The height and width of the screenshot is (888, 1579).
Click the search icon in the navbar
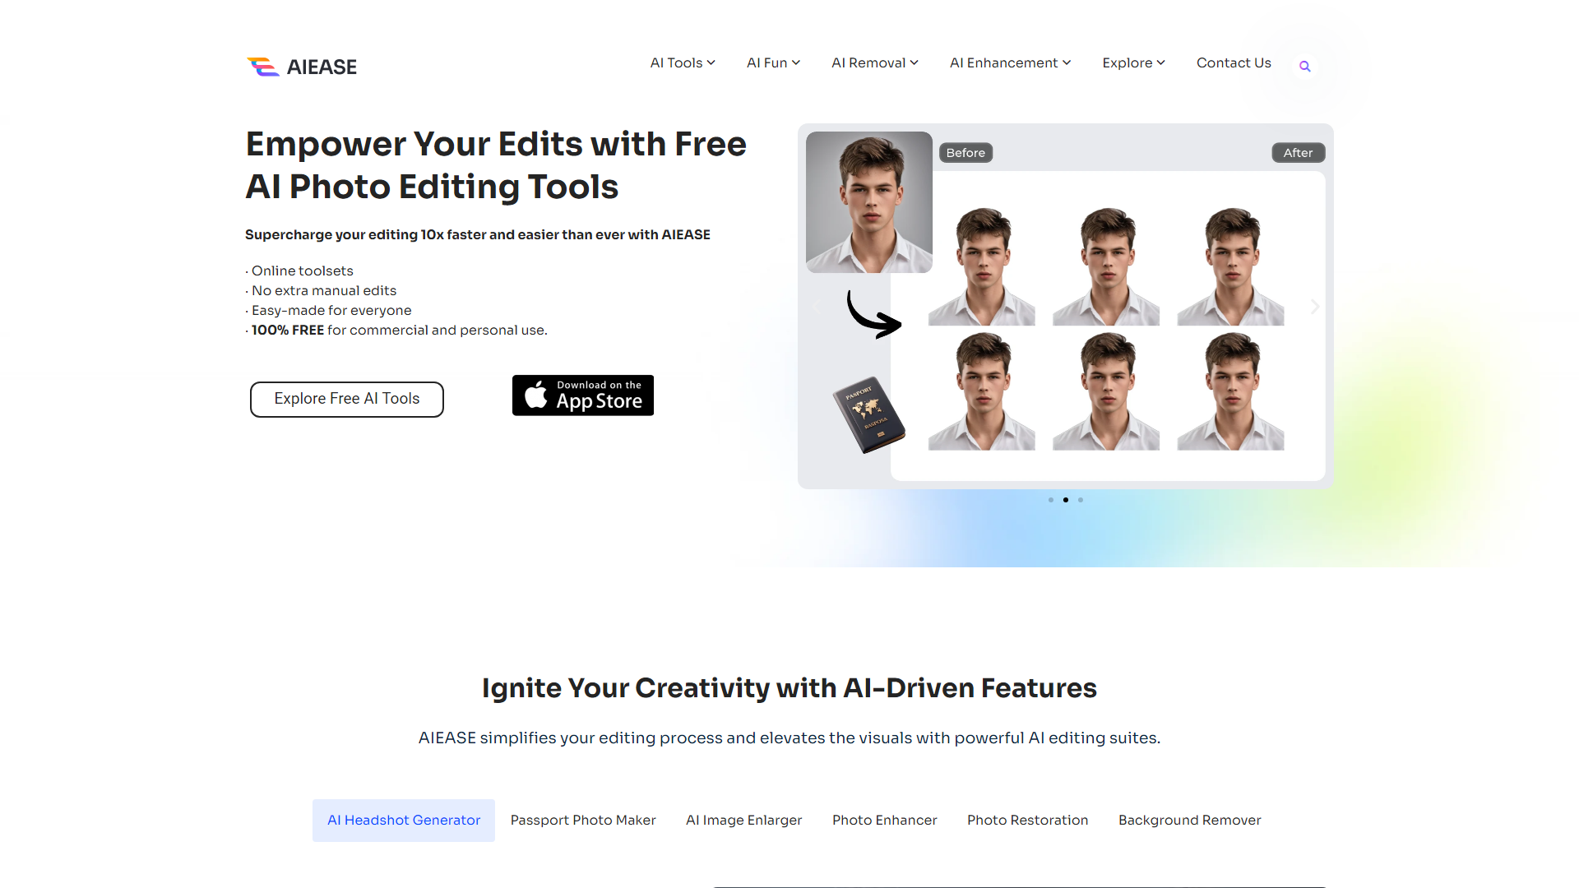point(1304,66)
